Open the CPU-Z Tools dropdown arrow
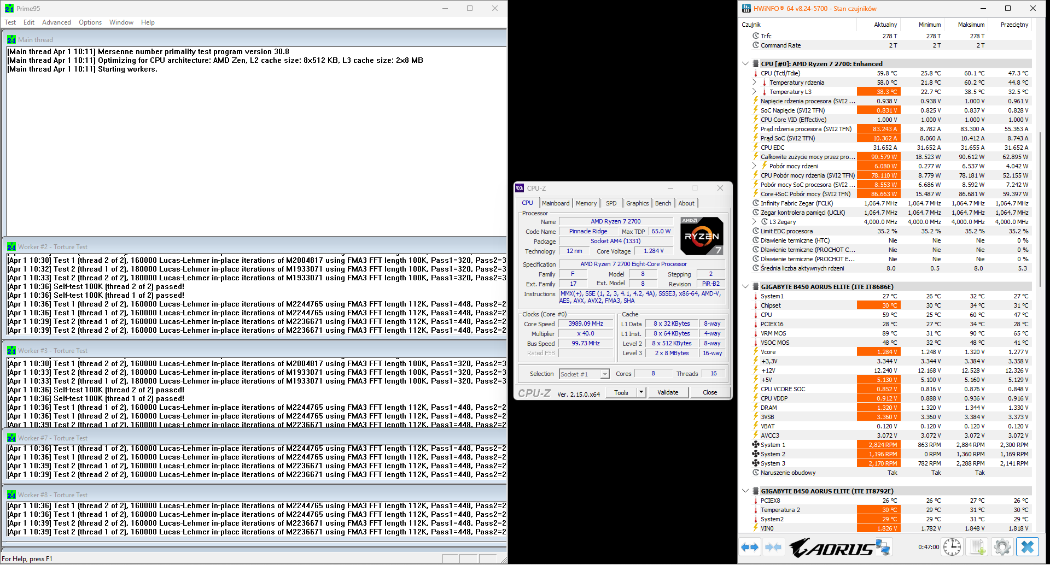 click(641, 392)
